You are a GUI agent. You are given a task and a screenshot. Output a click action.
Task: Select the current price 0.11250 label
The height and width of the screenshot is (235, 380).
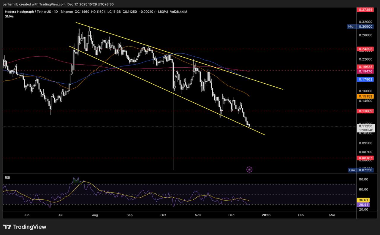pyautogui.click(x=365, y=126)
